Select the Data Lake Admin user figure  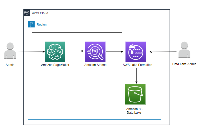tap(184, 50)
